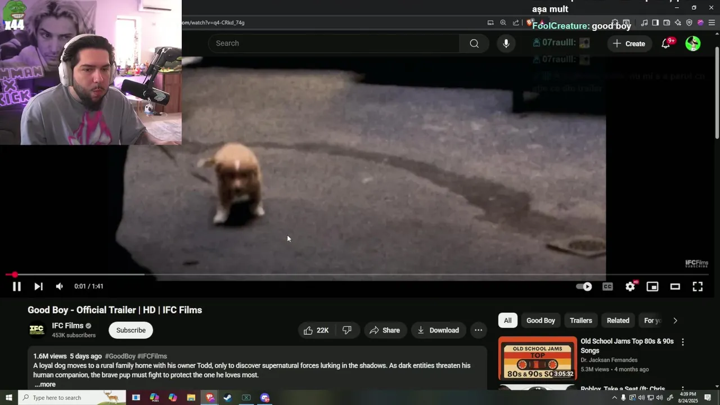The height and width of the screenshot is (405, 720).
Task: Switch to miniplayer mode
Action: tap(652, 286)
